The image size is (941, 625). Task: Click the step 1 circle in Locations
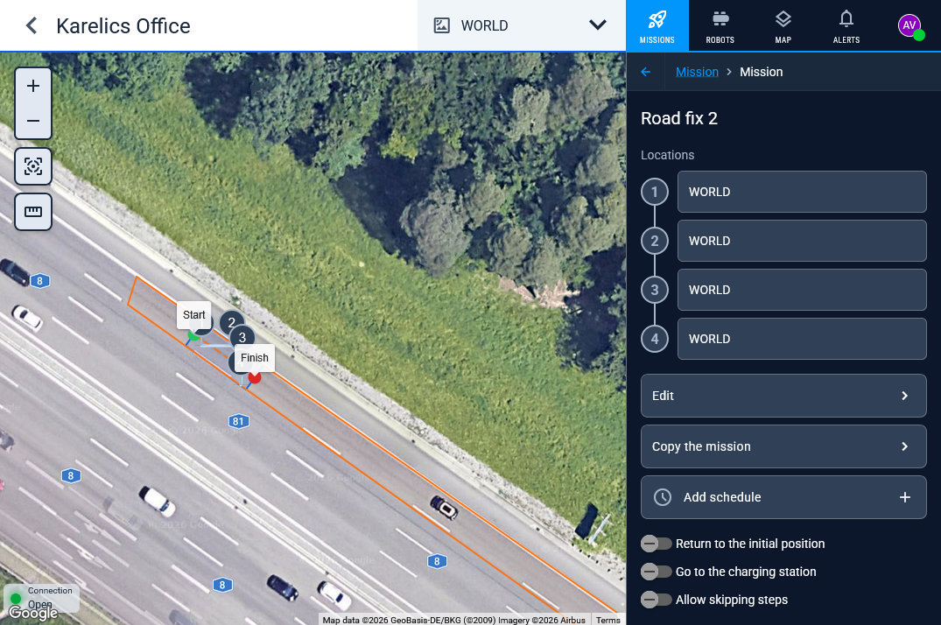pos(655,192)
